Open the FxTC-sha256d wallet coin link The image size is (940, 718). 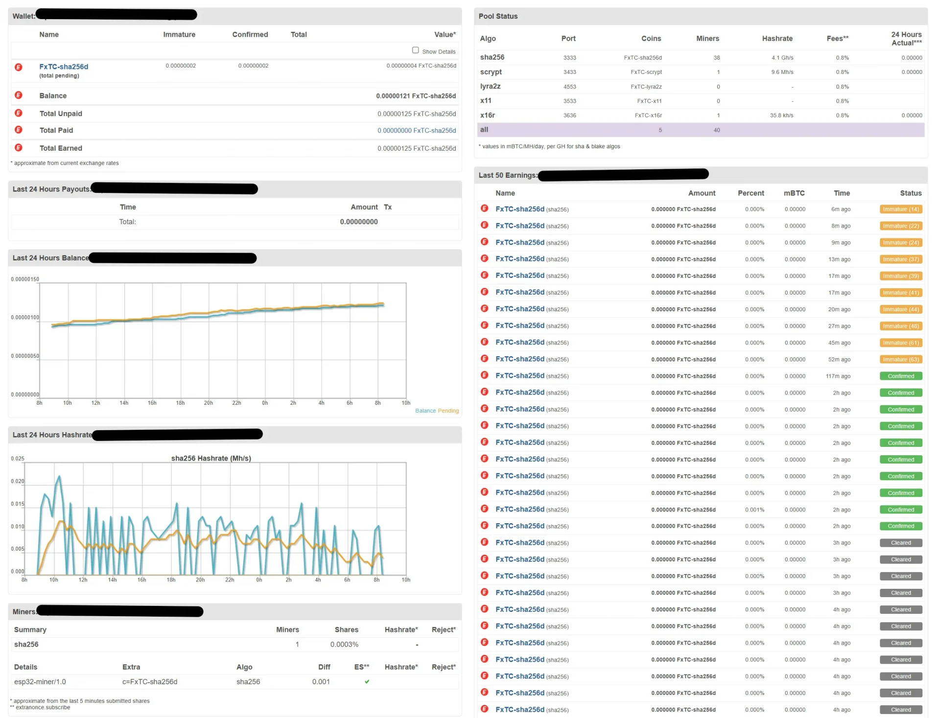64,67
